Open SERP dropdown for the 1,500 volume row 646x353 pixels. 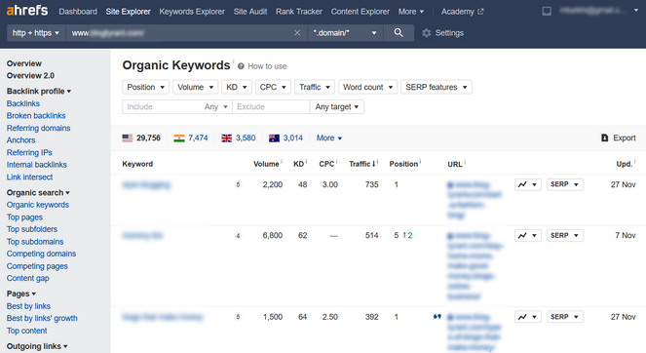pos(565,317)
